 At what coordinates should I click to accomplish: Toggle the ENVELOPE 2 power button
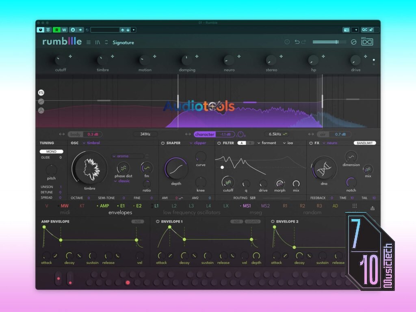coord(273,221)
